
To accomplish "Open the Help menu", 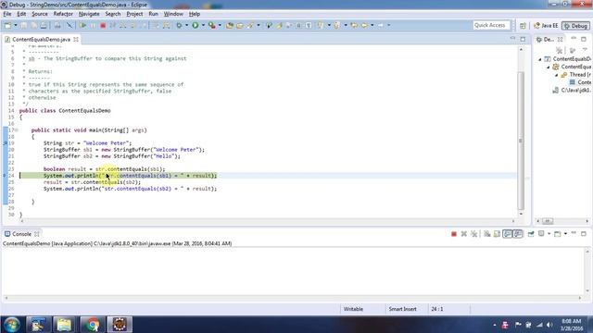I will pos(195,14).
